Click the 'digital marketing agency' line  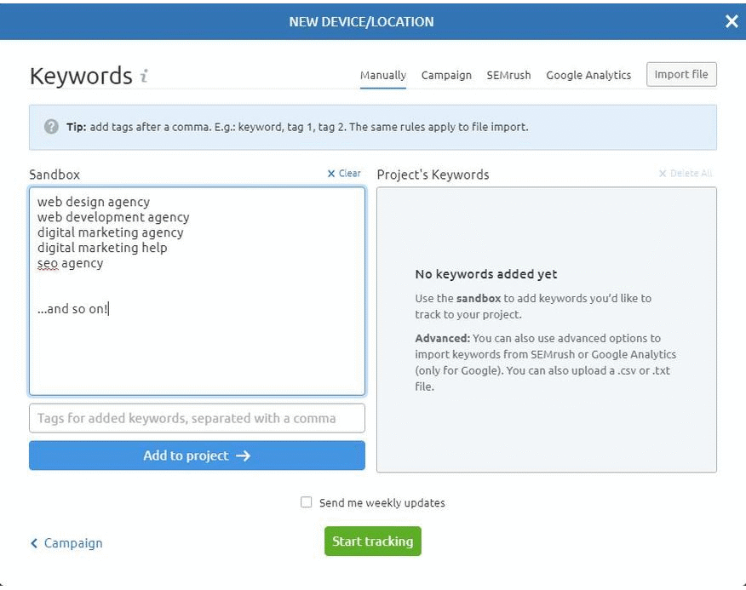111,232
